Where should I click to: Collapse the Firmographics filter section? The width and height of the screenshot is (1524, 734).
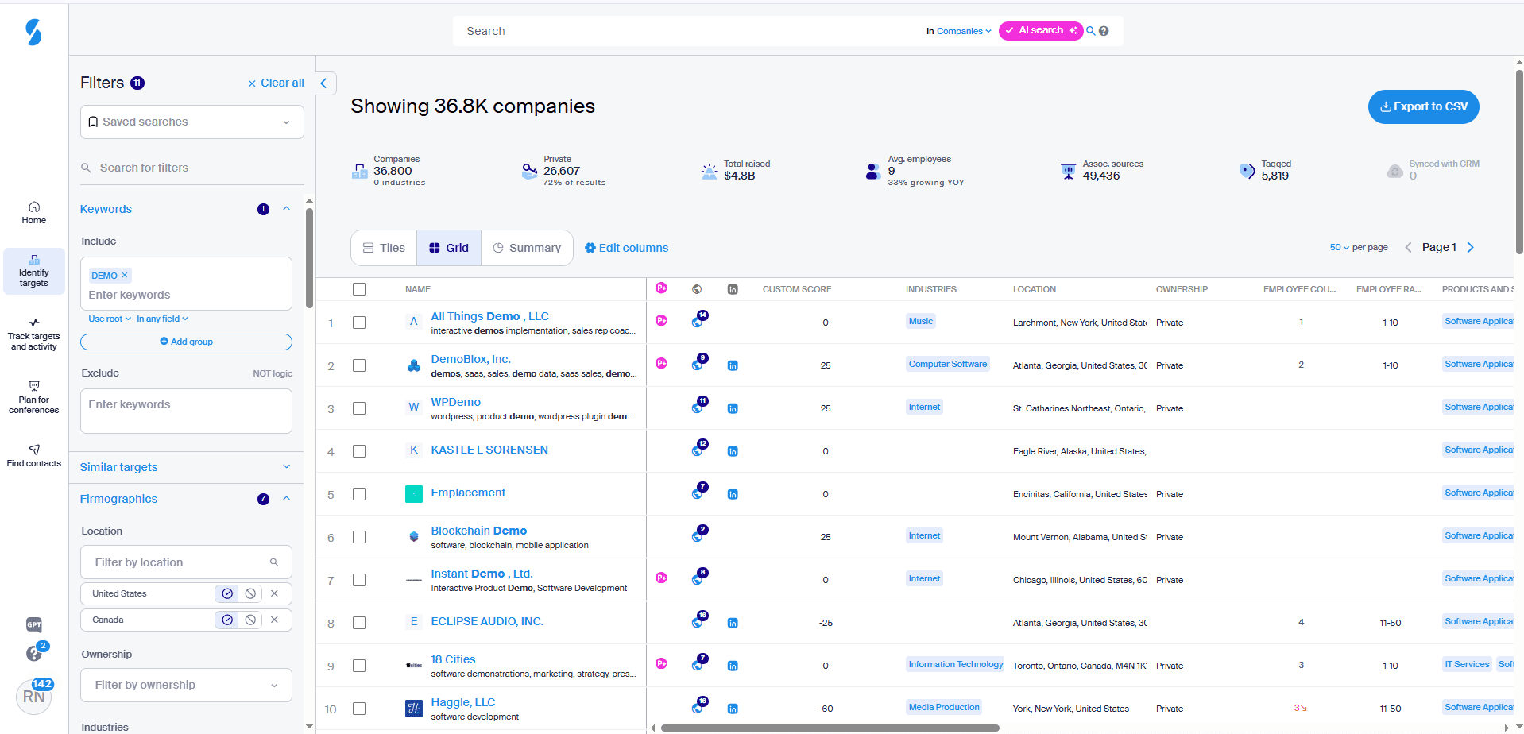(x=287, y=499)
